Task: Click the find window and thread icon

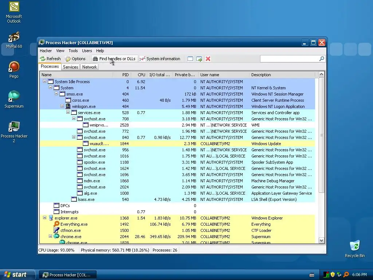Action: 199,59
